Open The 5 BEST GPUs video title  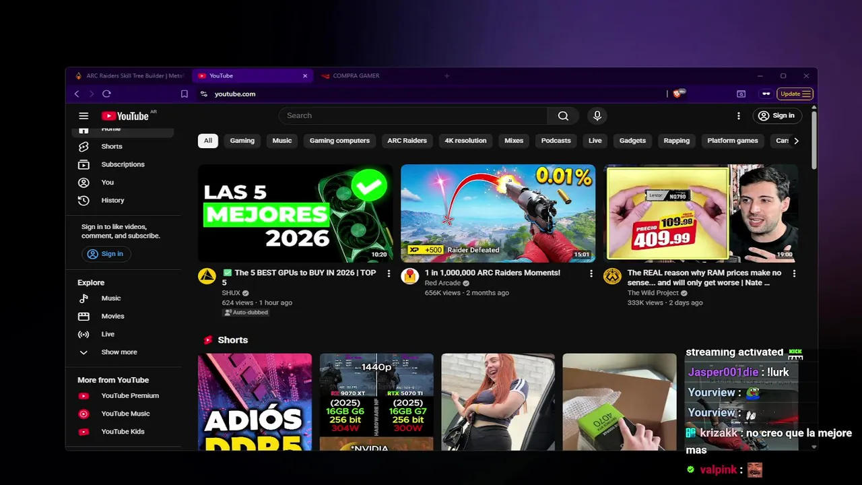[x=299, y=278]
